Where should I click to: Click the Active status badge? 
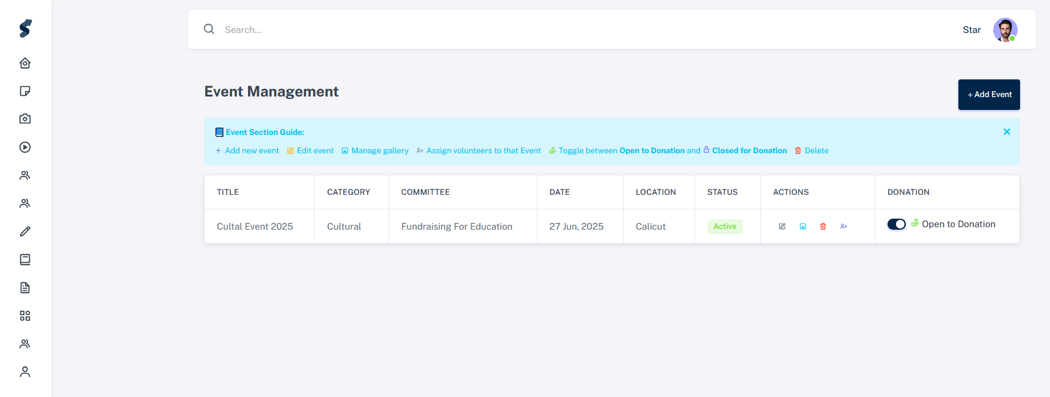click(724, 227)
